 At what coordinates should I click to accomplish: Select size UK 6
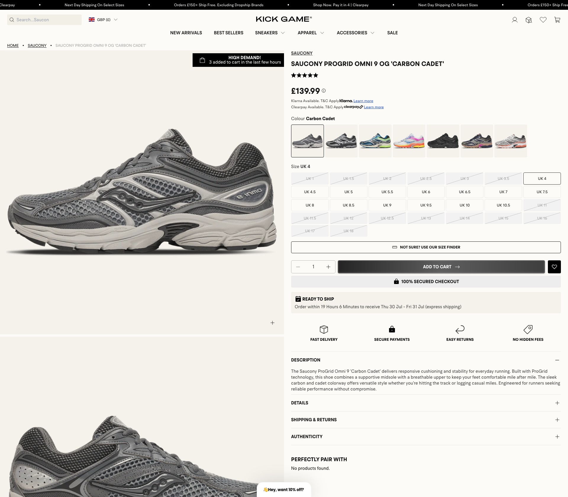(426, 192)
